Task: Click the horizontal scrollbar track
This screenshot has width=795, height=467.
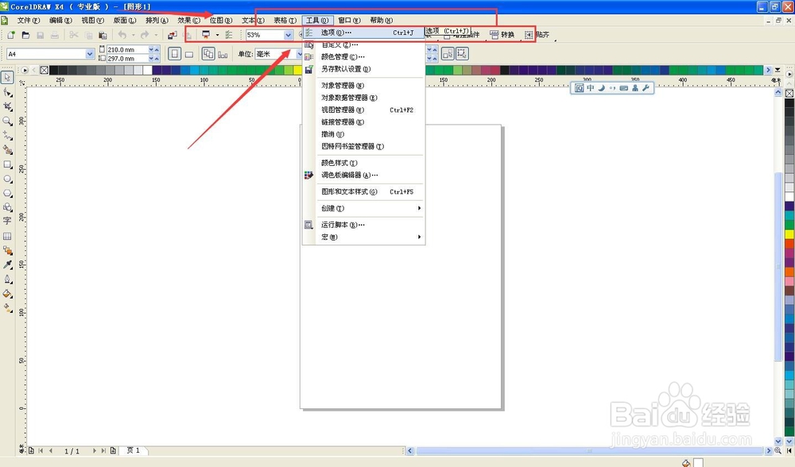Action: [589, 451]
